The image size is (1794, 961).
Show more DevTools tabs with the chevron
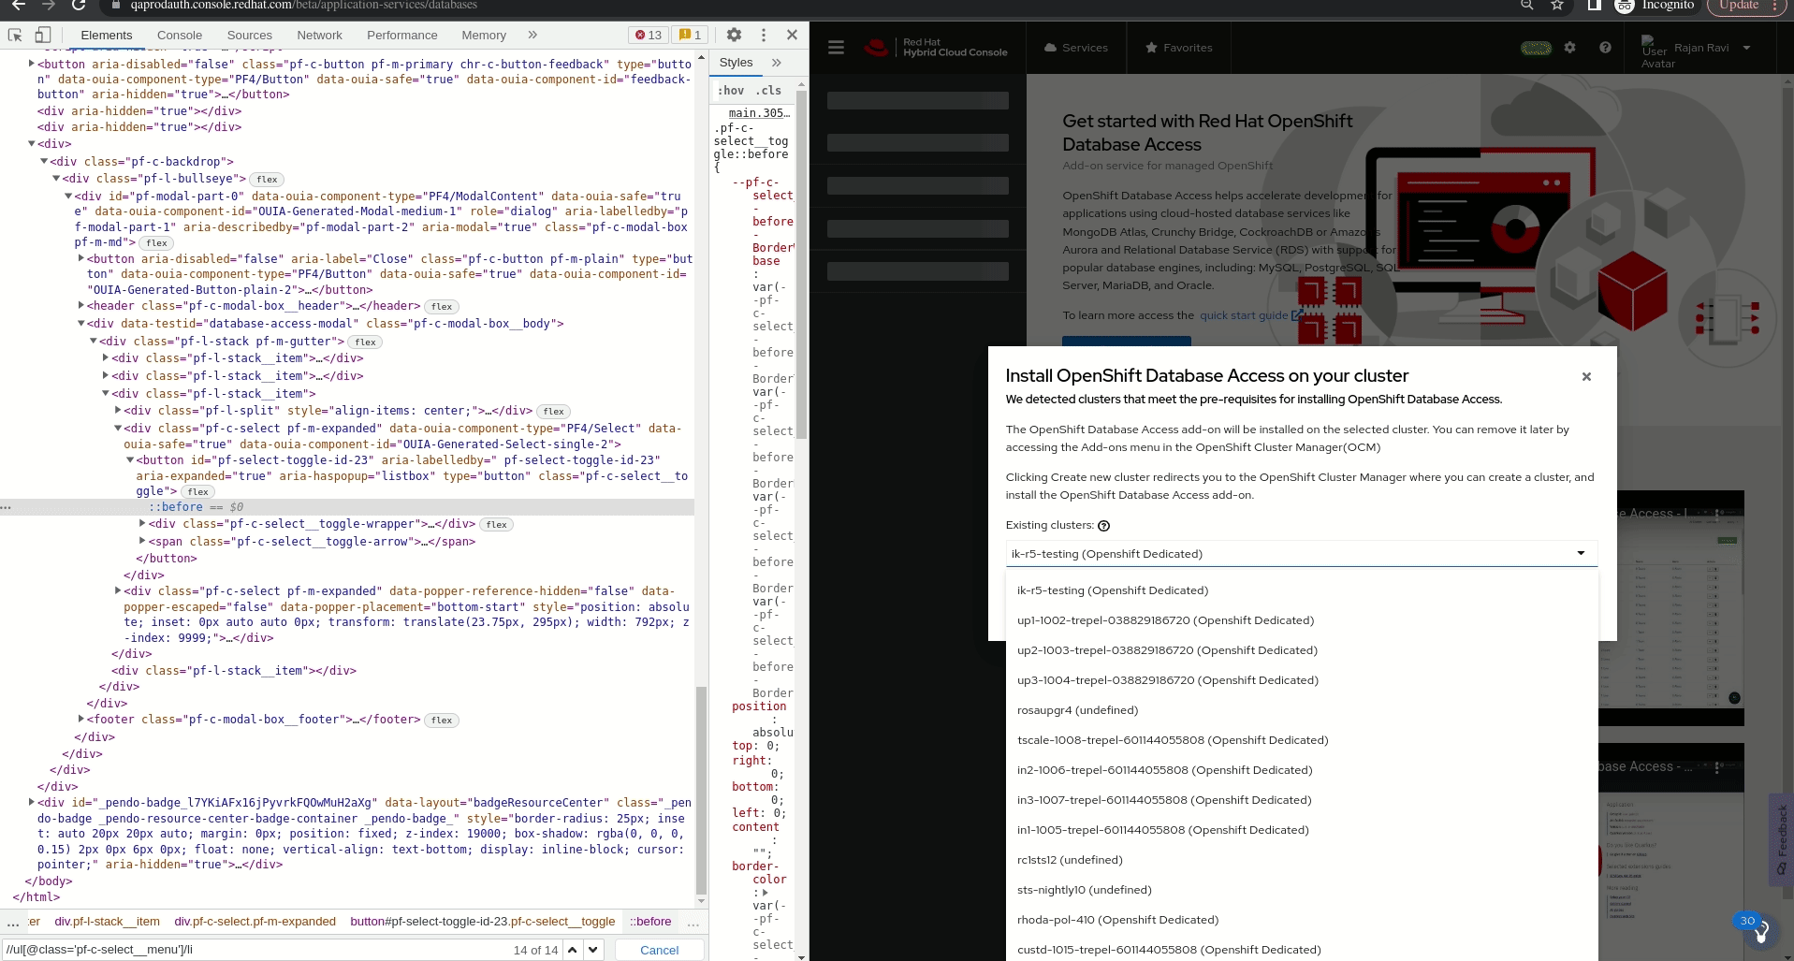(x=532, y=35)
